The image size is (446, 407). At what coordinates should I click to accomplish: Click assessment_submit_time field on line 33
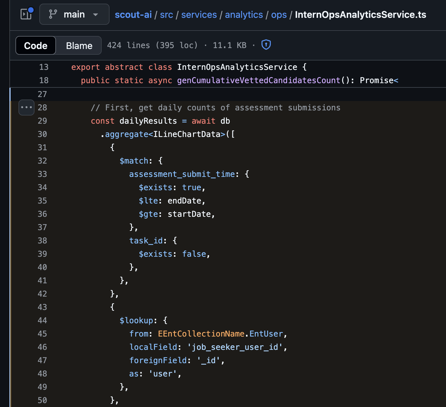(182, 174)
